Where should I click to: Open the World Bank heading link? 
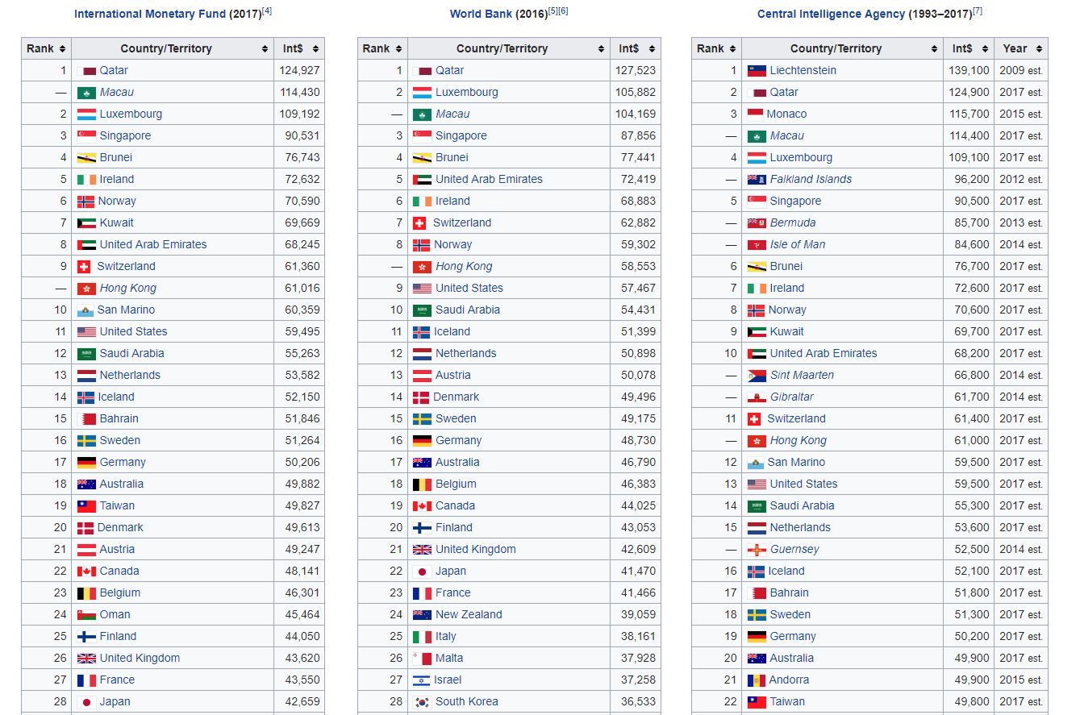pos(481,15)
